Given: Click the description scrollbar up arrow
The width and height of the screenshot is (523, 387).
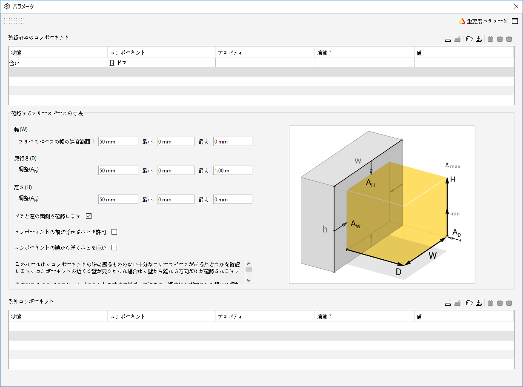Looking at the screenshot, I should (x=249, y=263).
